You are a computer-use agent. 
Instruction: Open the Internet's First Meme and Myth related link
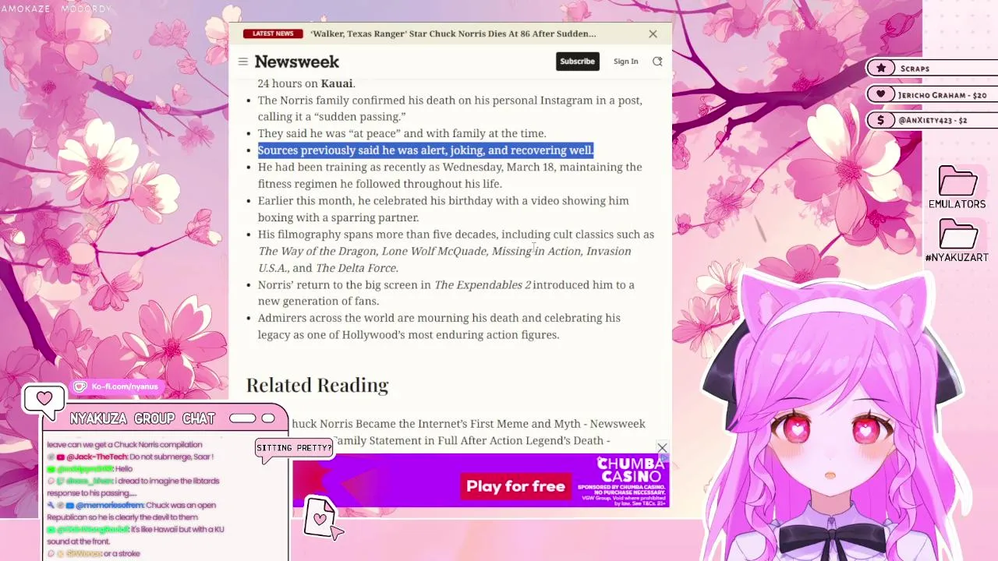tap(469, 424)
